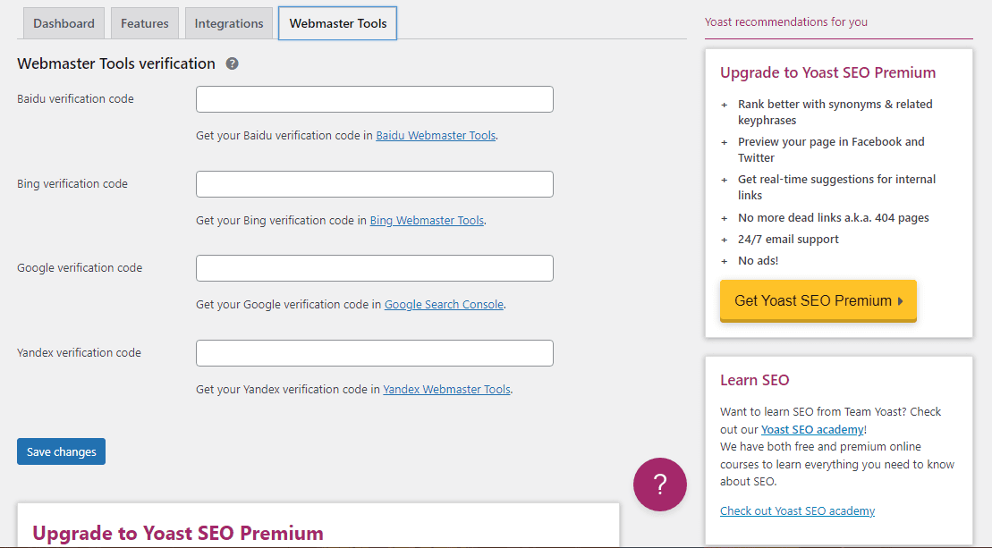Click the Baidu verification code label

tap(75, 98)
